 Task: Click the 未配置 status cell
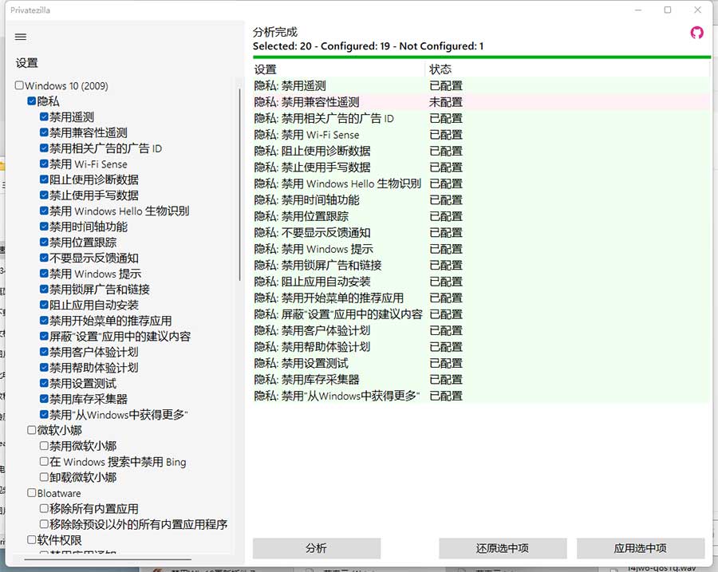[446, 102]
